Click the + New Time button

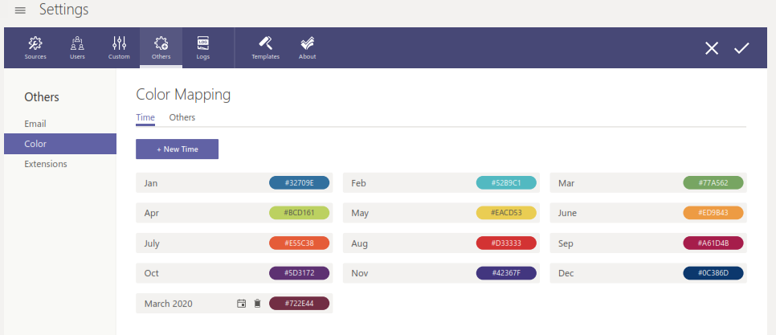[177, 149]
